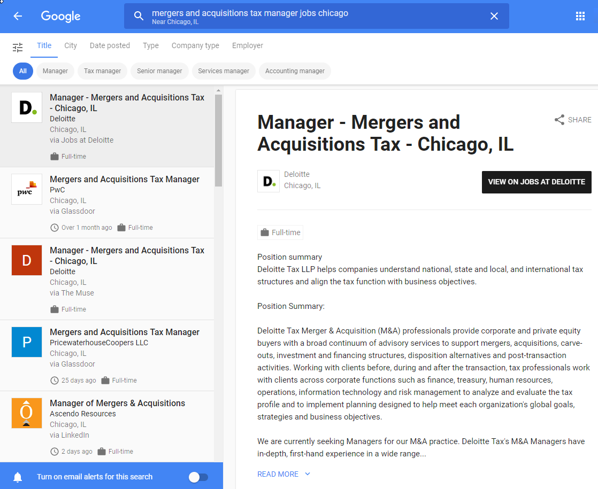Select the Tax manager filter chip
The height and width of the screenshot is (489, 598).
pos(102,71)
